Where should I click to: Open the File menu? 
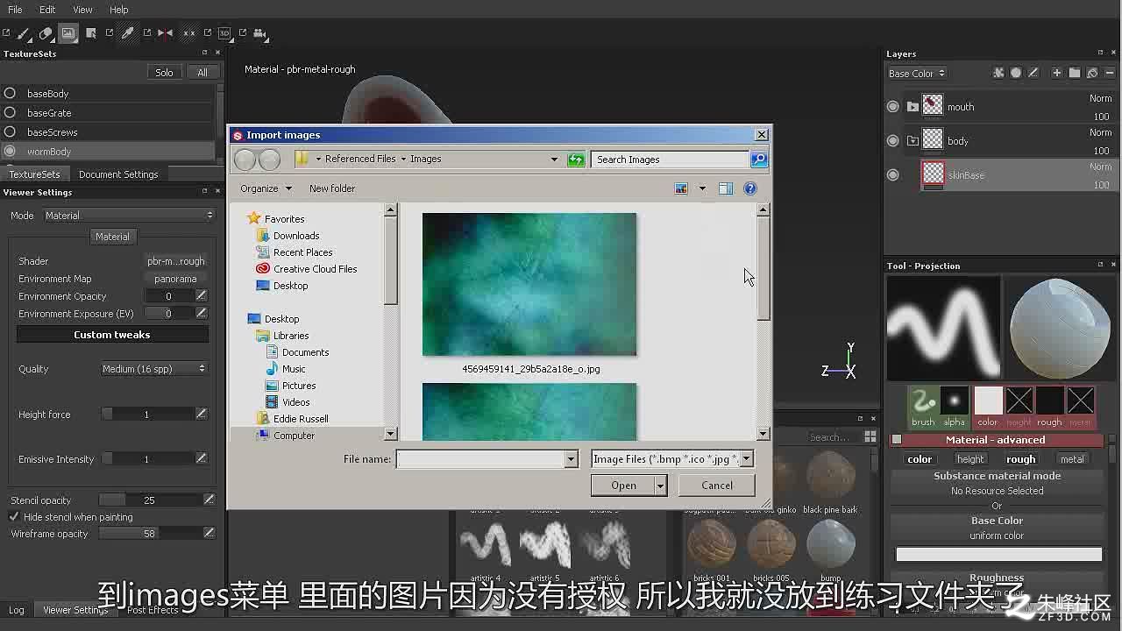pyautogui.click(x=15, y=10)
